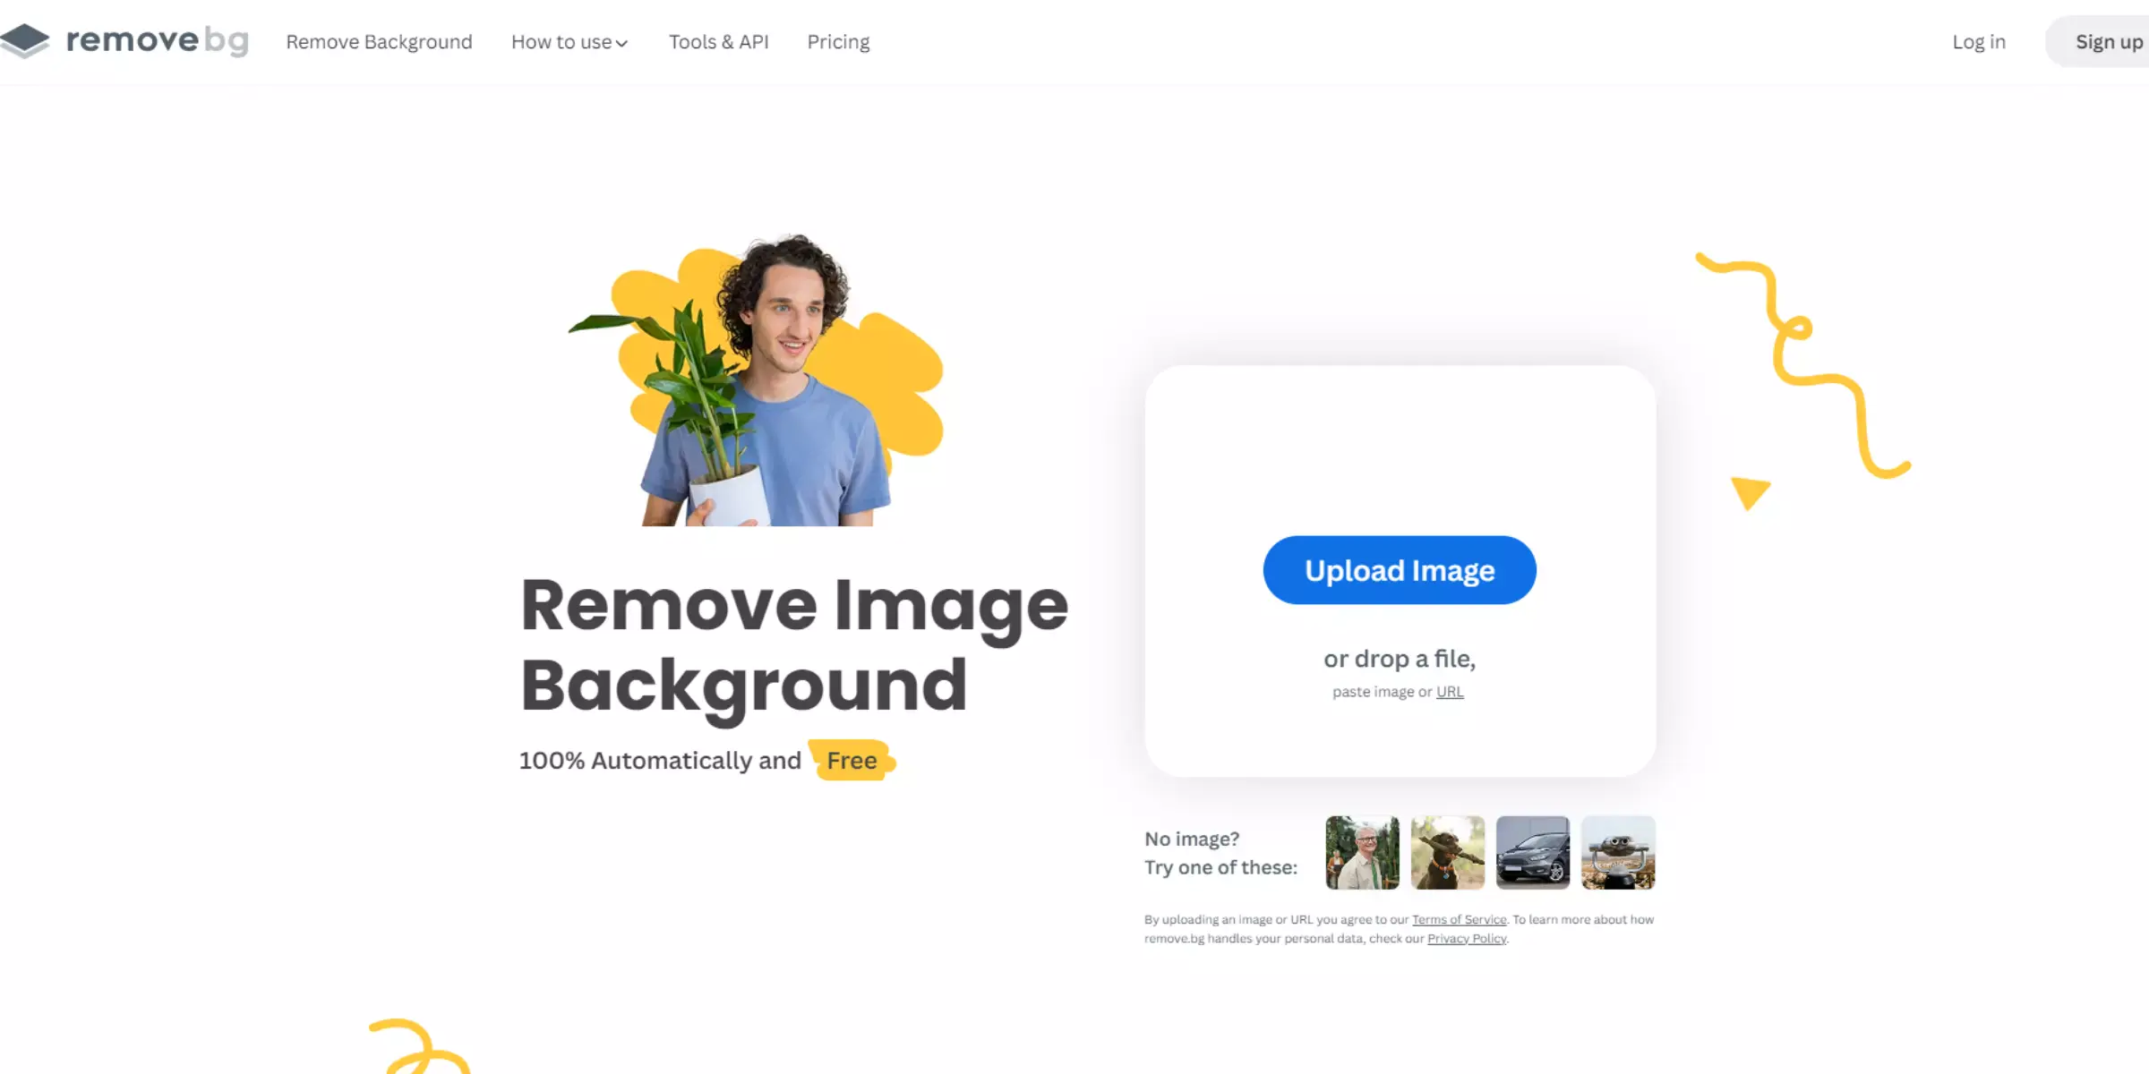Select the elderly man sample image
The image size is (2149, 1074).
[x=1359, y=852]
